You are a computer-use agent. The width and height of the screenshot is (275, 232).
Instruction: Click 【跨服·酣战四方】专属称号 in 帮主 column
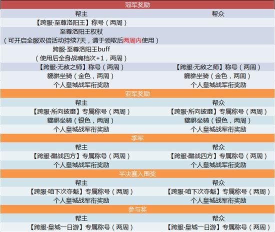point(81,156)
